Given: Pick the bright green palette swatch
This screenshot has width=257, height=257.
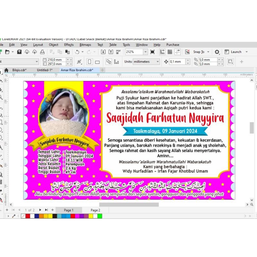Looking at the screenshot, I should [x=100, y=216].
